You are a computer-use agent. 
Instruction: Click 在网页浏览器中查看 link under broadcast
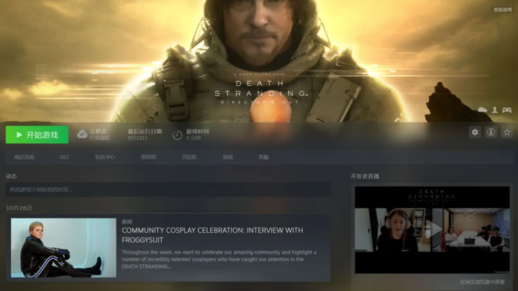point(482,282)
